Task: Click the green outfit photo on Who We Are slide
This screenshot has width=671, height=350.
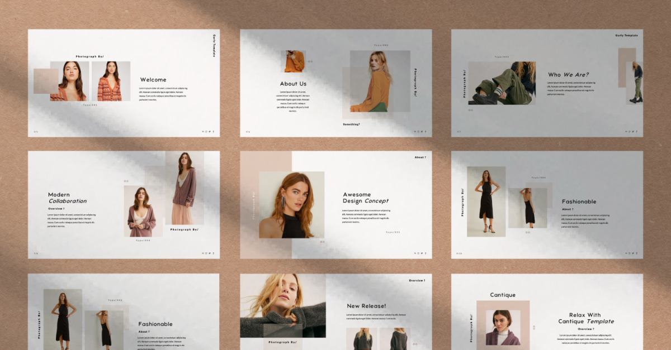Action: click(x=502, y=83)
